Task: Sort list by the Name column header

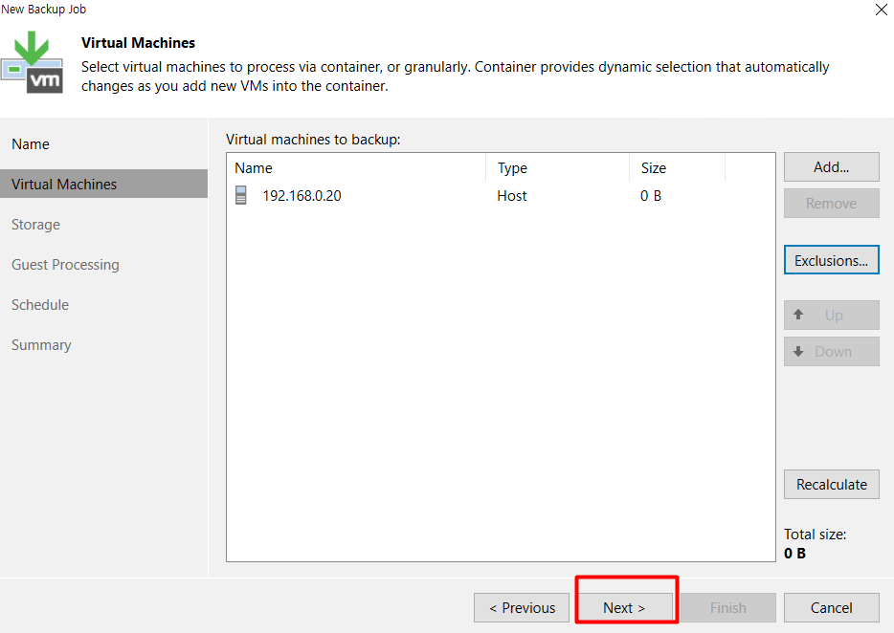Action: pyautogui.click(x=356, y=168)
